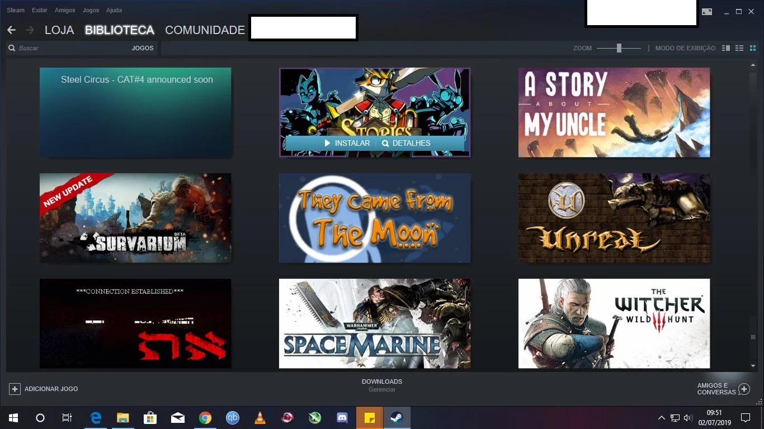Click INSTALAR on Stories game tile
The image size is (764, 429).
347,143
